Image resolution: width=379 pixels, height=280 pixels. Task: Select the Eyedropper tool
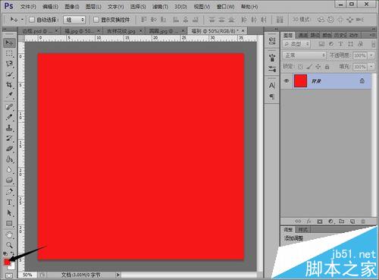(9, 95)
